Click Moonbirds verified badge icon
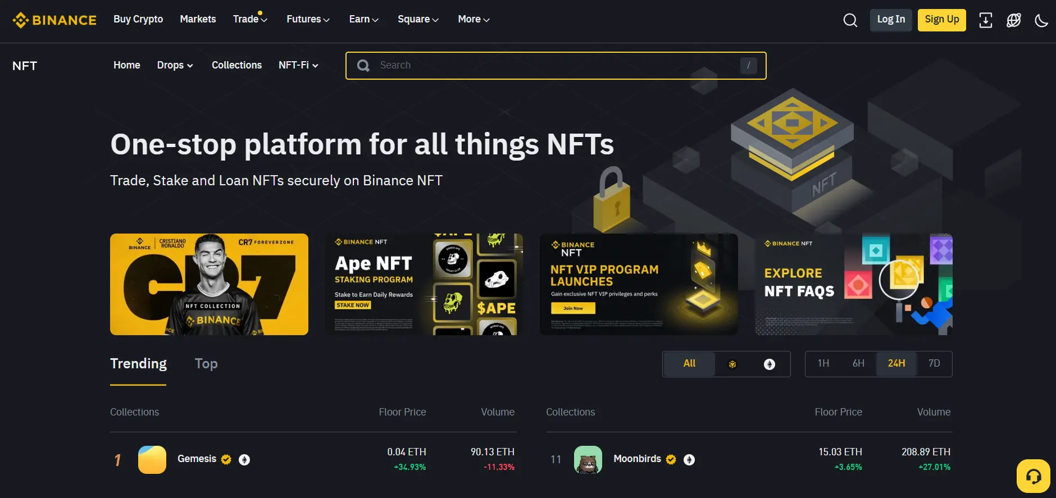Viewport: 1056px width, 498px height. [x=671, y=459]
